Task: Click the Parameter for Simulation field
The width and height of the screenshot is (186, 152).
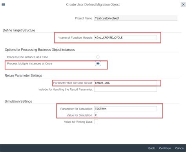Action: pyautogui.click(x=126, y=109)
